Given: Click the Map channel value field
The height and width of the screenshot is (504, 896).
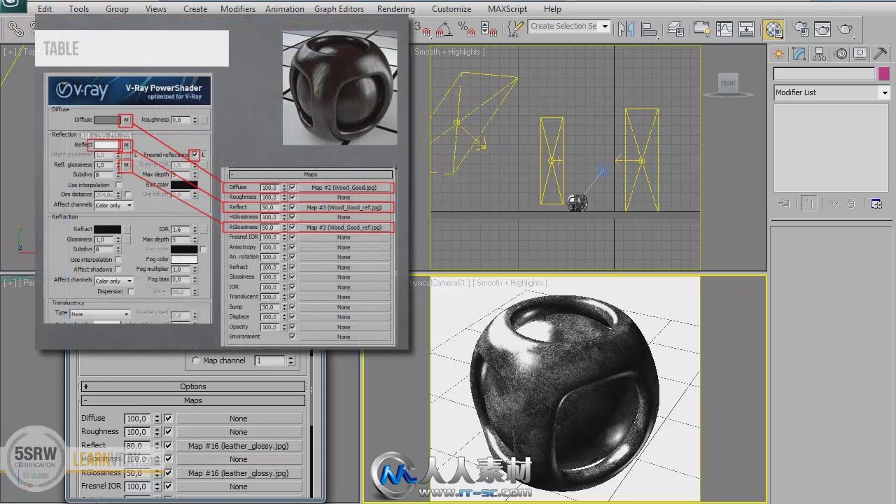Looking at the screenshot, I should click(x=270, y=360).
